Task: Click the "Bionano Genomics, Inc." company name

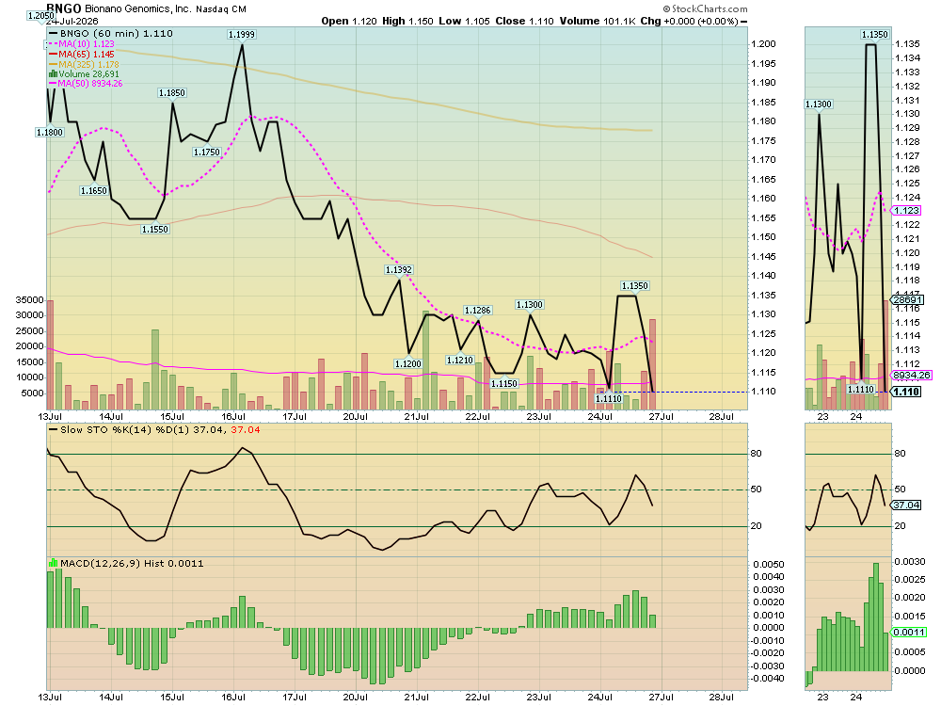Action: (138, 9)
